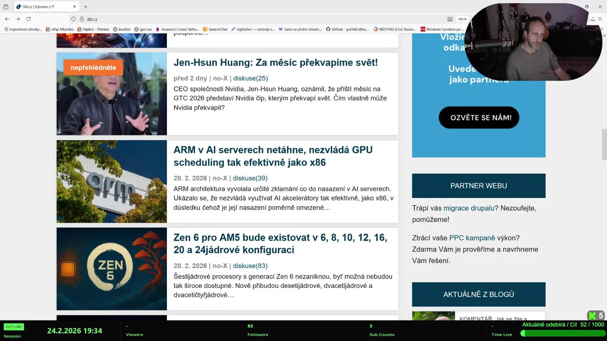This screenshot has height=341, width=607.
Task: Click the page vertical scrollbar thumb
Action: (x=604, y=144)
